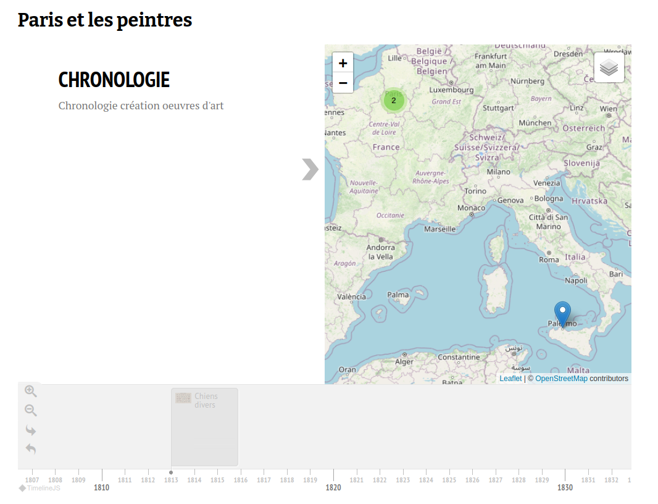The image size is (658, 504).
Task: Click the 1820 year label
Action: (x=333, y=487)
